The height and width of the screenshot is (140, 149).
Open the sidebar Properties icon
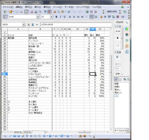127,29
